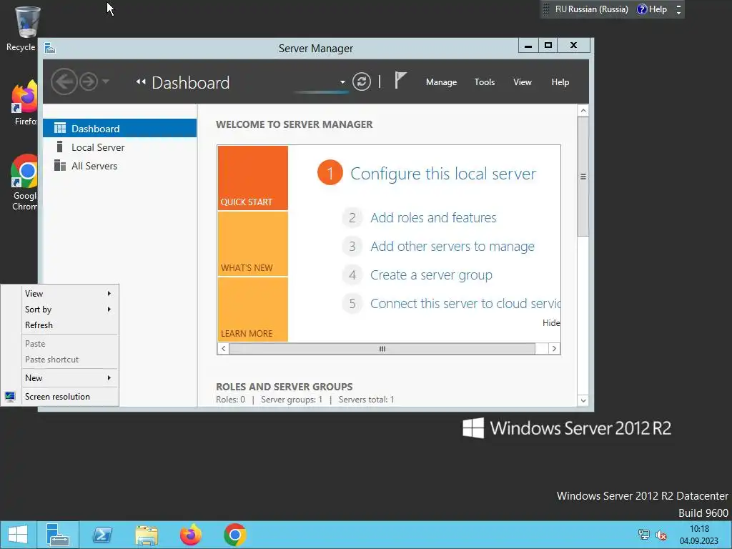Click Connect this server to cloud services
Screen dimensions: 732x549
465,303
